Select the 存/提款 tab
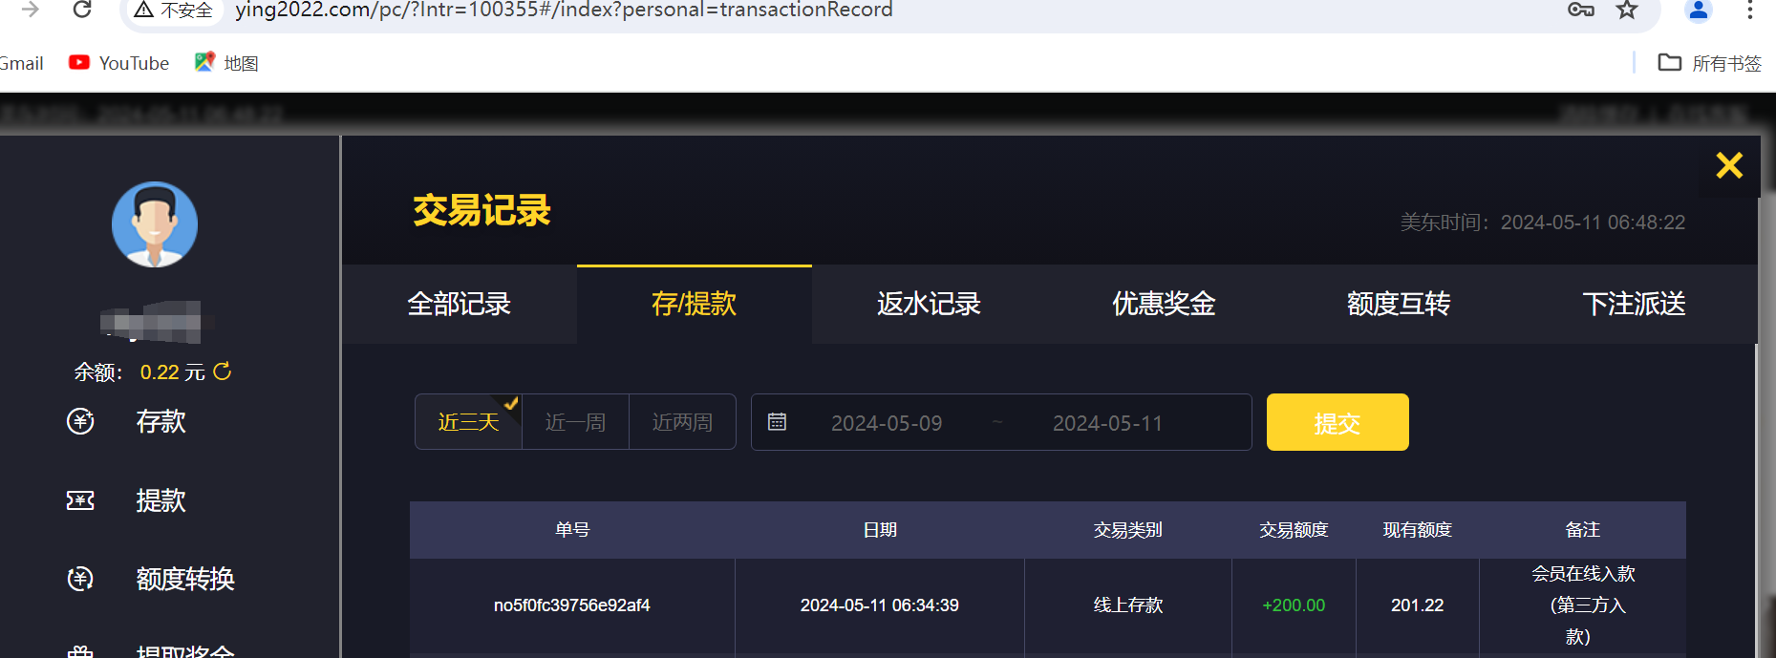 (x=695, y=304)
